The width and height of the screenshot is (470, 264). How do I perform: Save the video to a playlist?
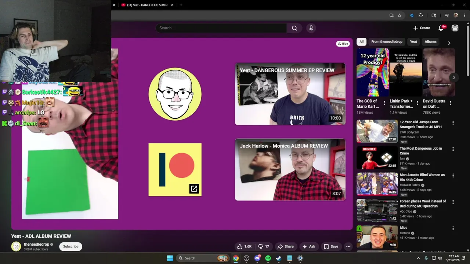tap(331, 246)
